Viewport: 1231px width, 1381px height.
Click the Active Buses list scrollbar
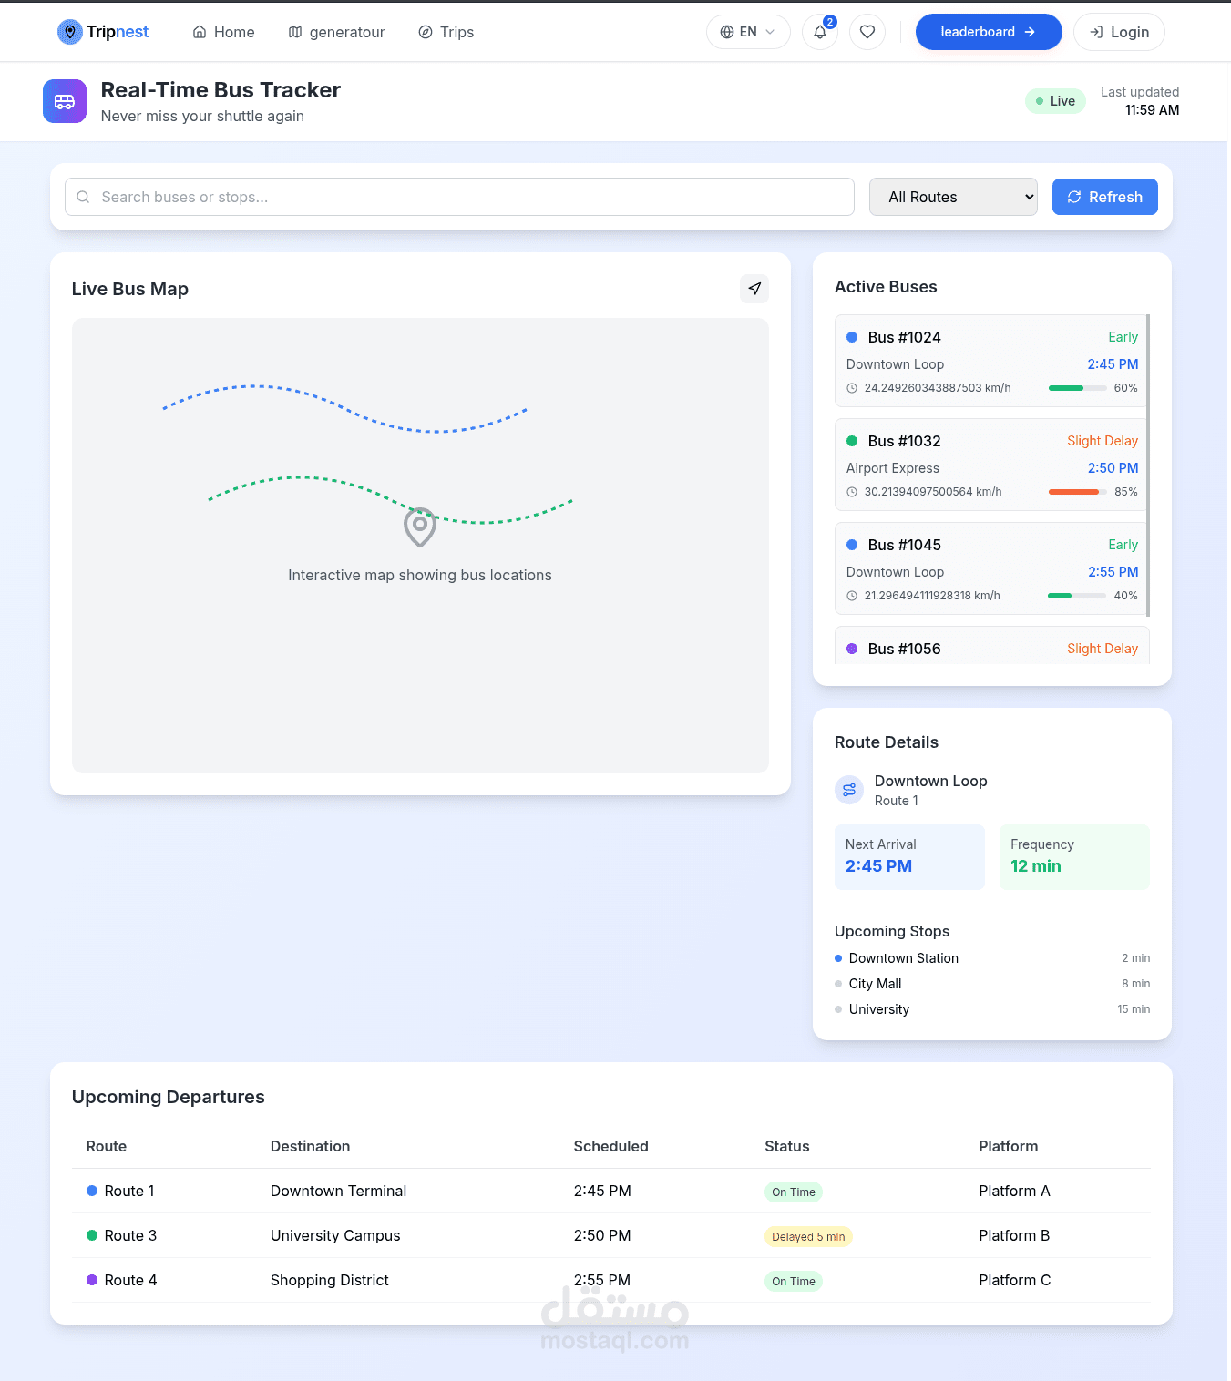coord(1148,465)
